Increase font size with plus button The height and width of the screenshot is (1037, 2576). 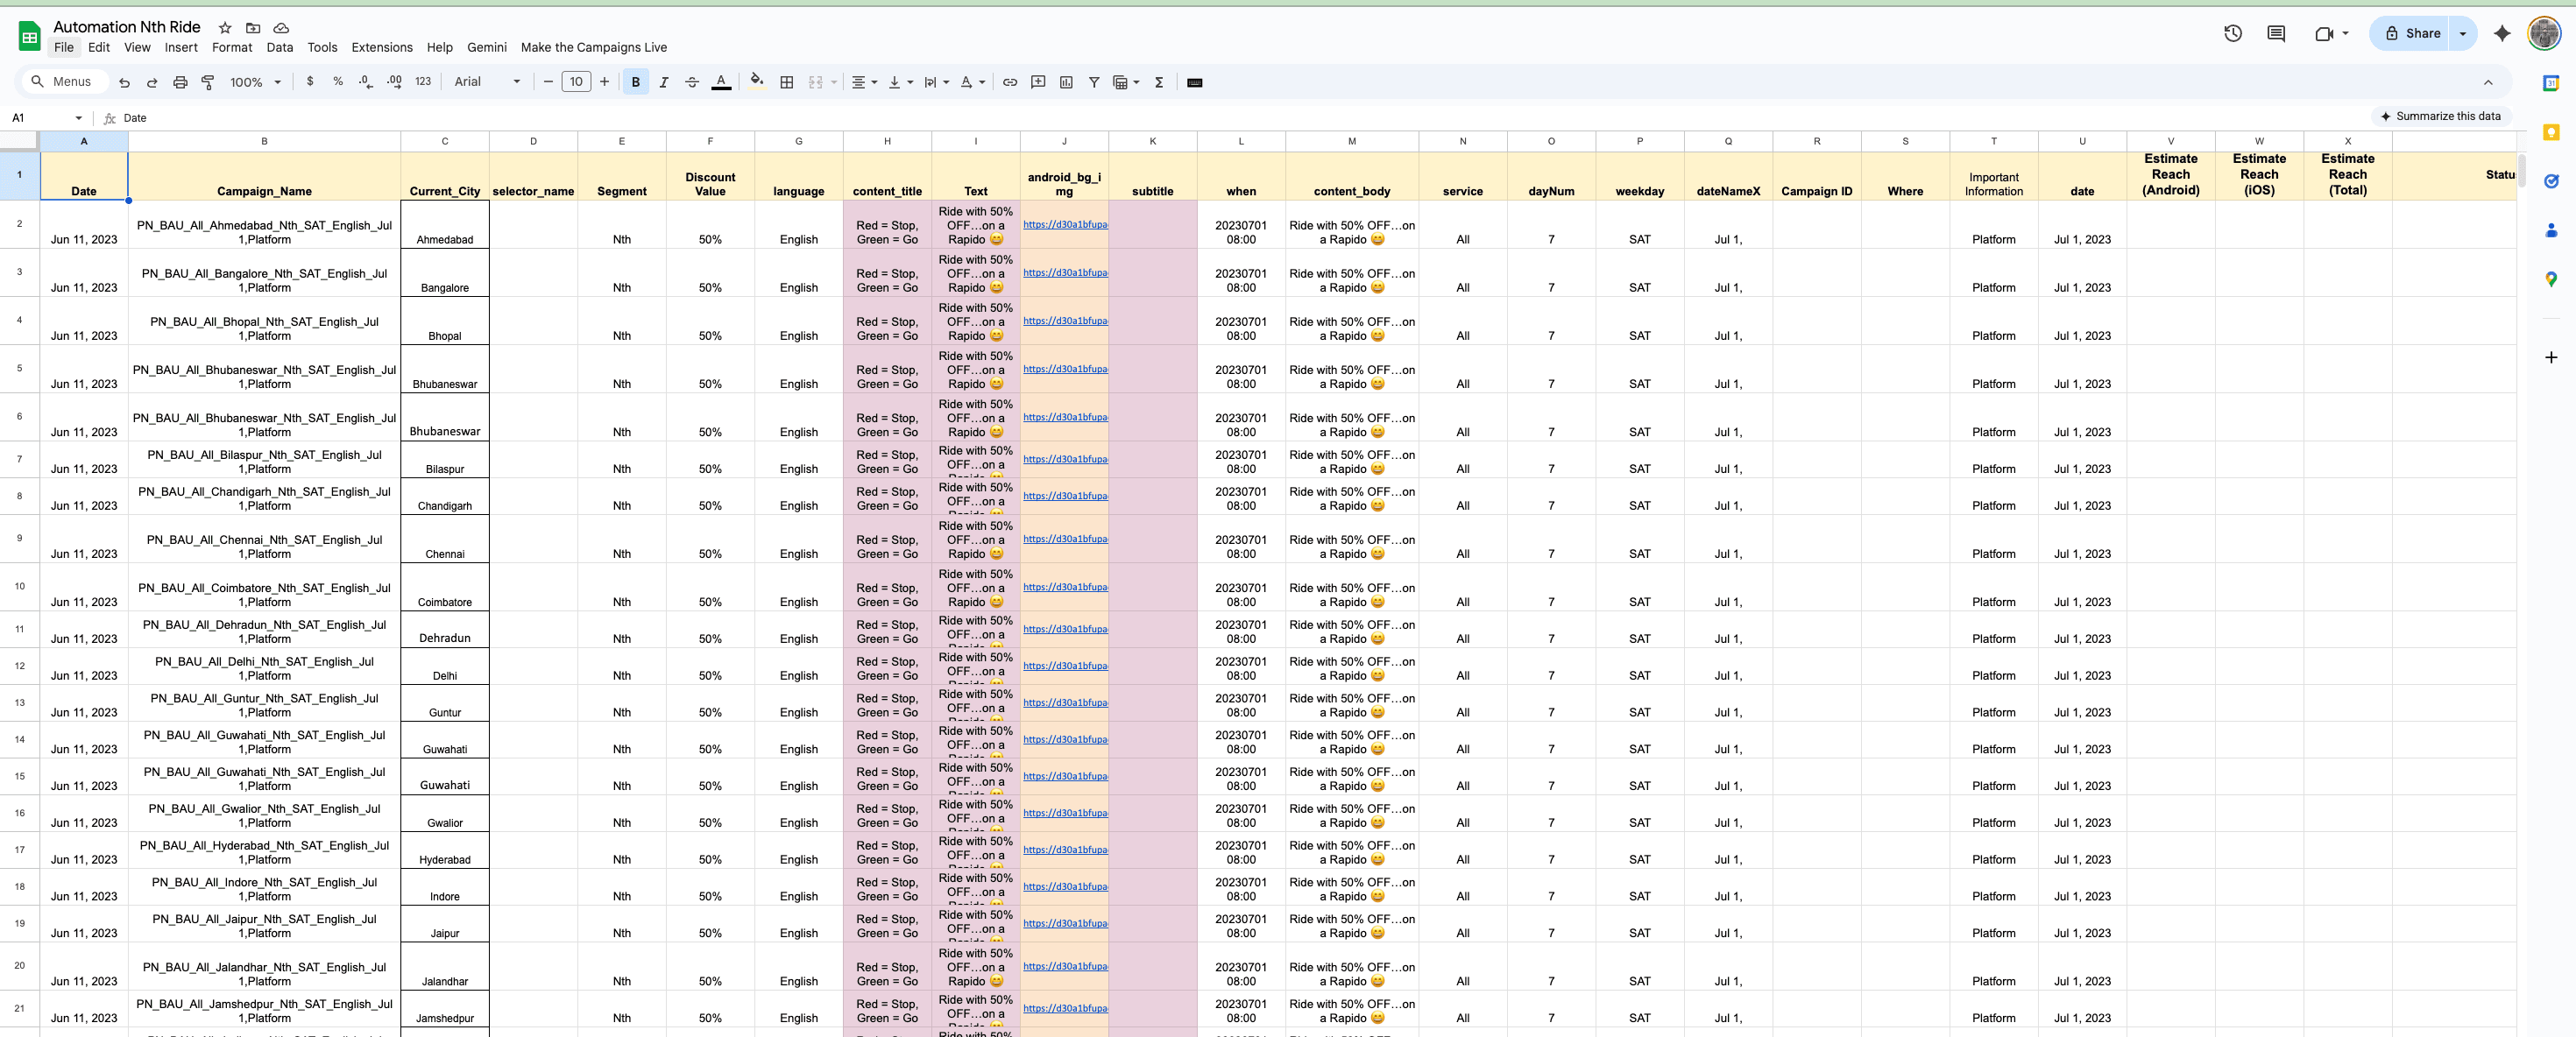pos(604,82)
